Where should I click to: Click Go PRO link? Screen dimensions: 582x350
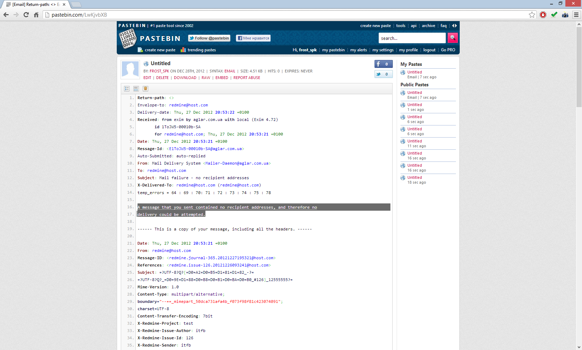point(448,50)
